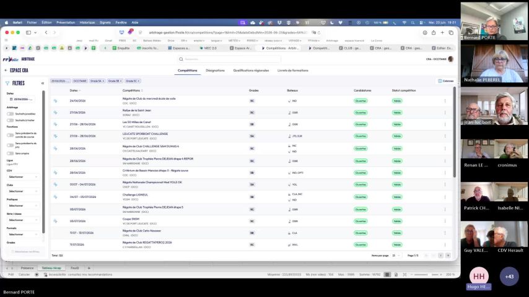Screen dimensions: 529x297
Task: Toggle Sans présidente du jury switch
Action: pyautogui.click(x=10, y=145)
